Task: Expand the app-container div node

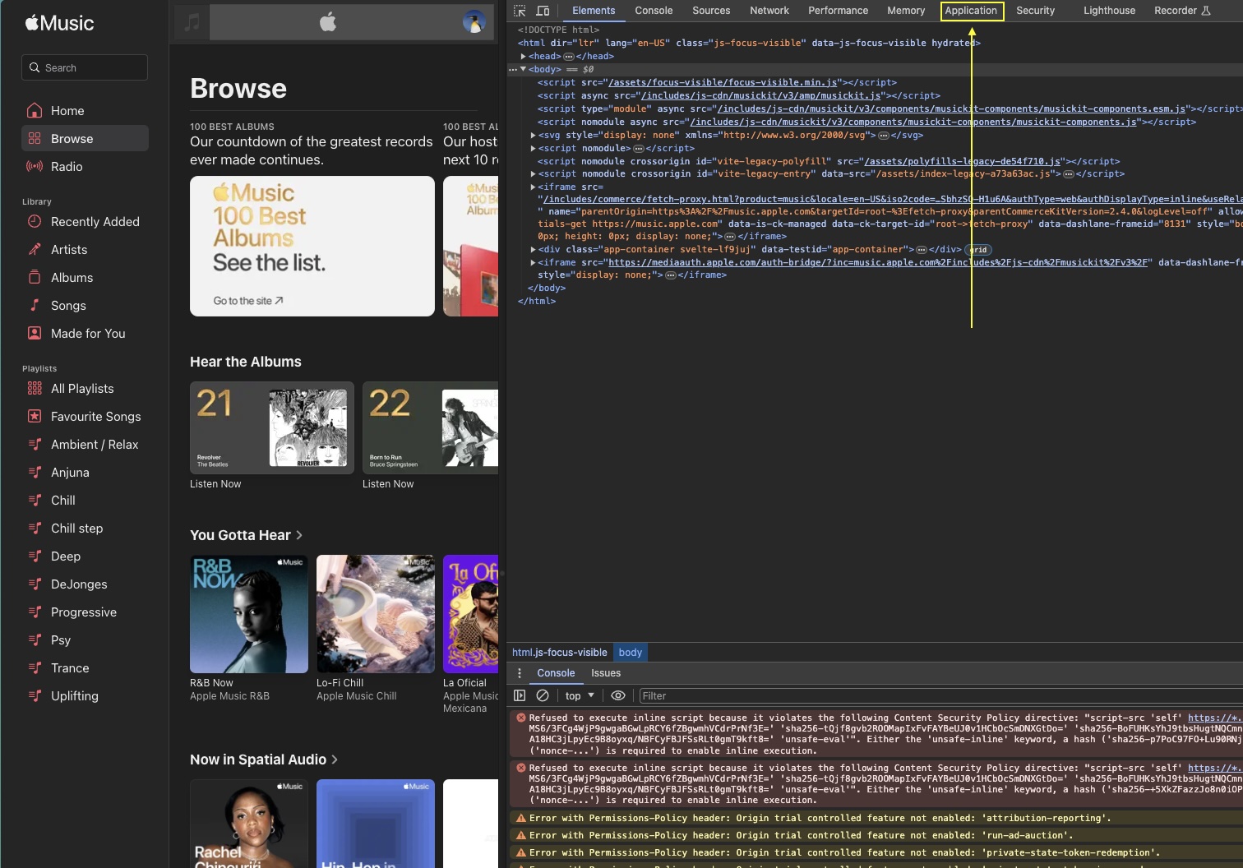Action: pyautogui.click(x=533, y=250)
